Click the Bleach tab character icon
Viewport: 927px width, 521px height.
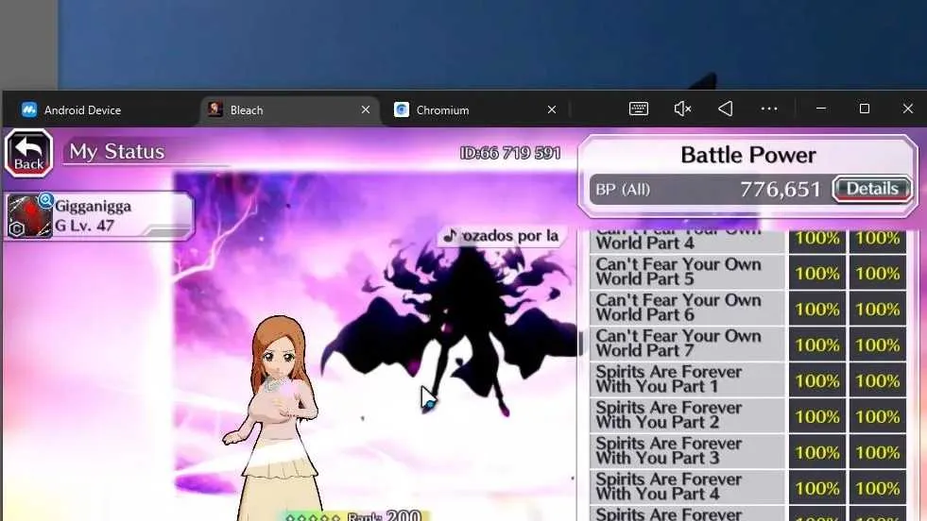(215, 109)
